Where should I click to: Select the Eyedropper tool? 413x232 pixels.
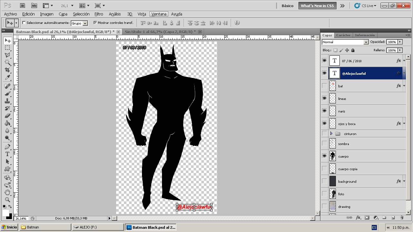[7, 78]
